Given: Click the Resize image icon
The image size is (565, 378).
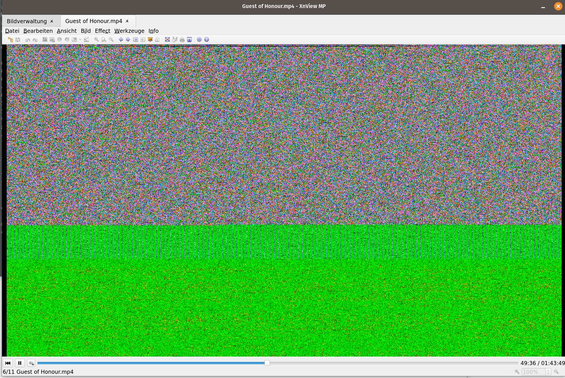Looking at the screenshot, I should [52, 39].
